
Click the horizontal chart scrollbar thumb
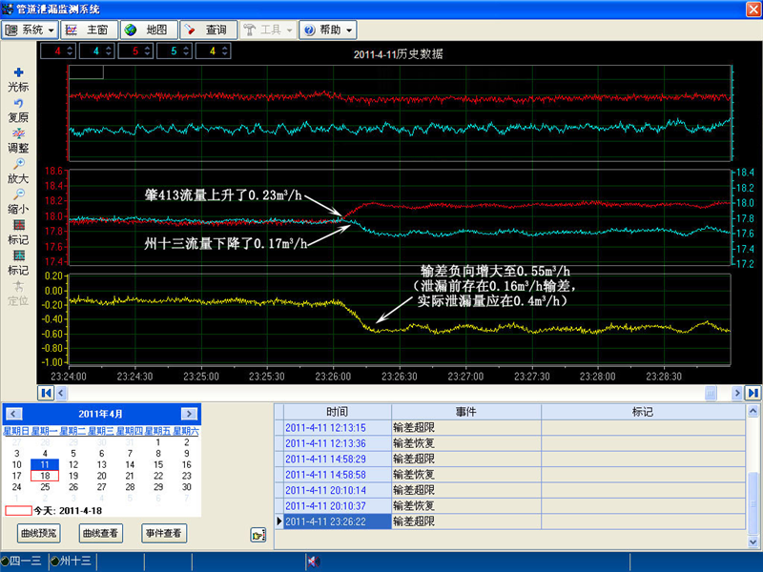(x=710, y=393)
